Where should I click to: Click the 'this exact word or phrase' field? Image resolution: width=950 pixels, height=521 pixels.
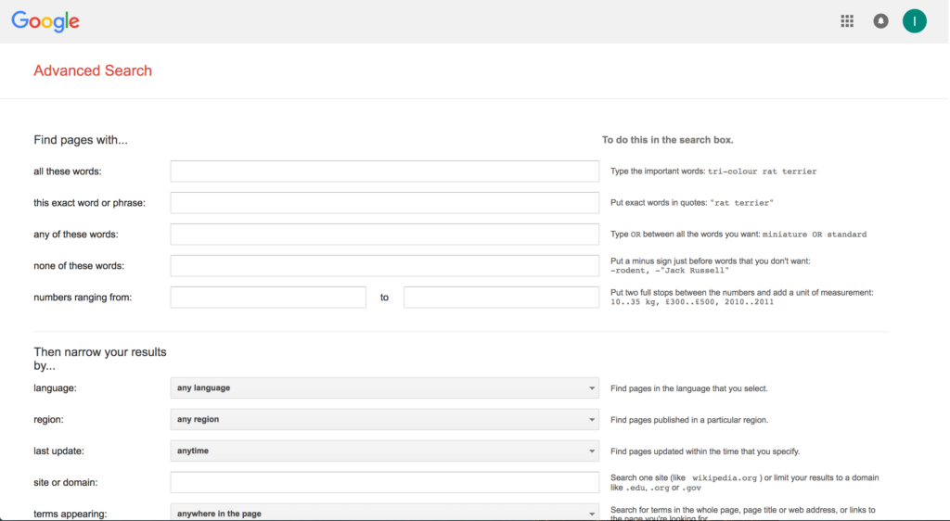pyautogui.click(x=384, y=203)
